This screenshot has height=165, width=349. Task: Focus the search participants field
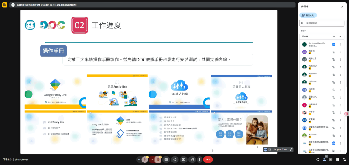322,23
